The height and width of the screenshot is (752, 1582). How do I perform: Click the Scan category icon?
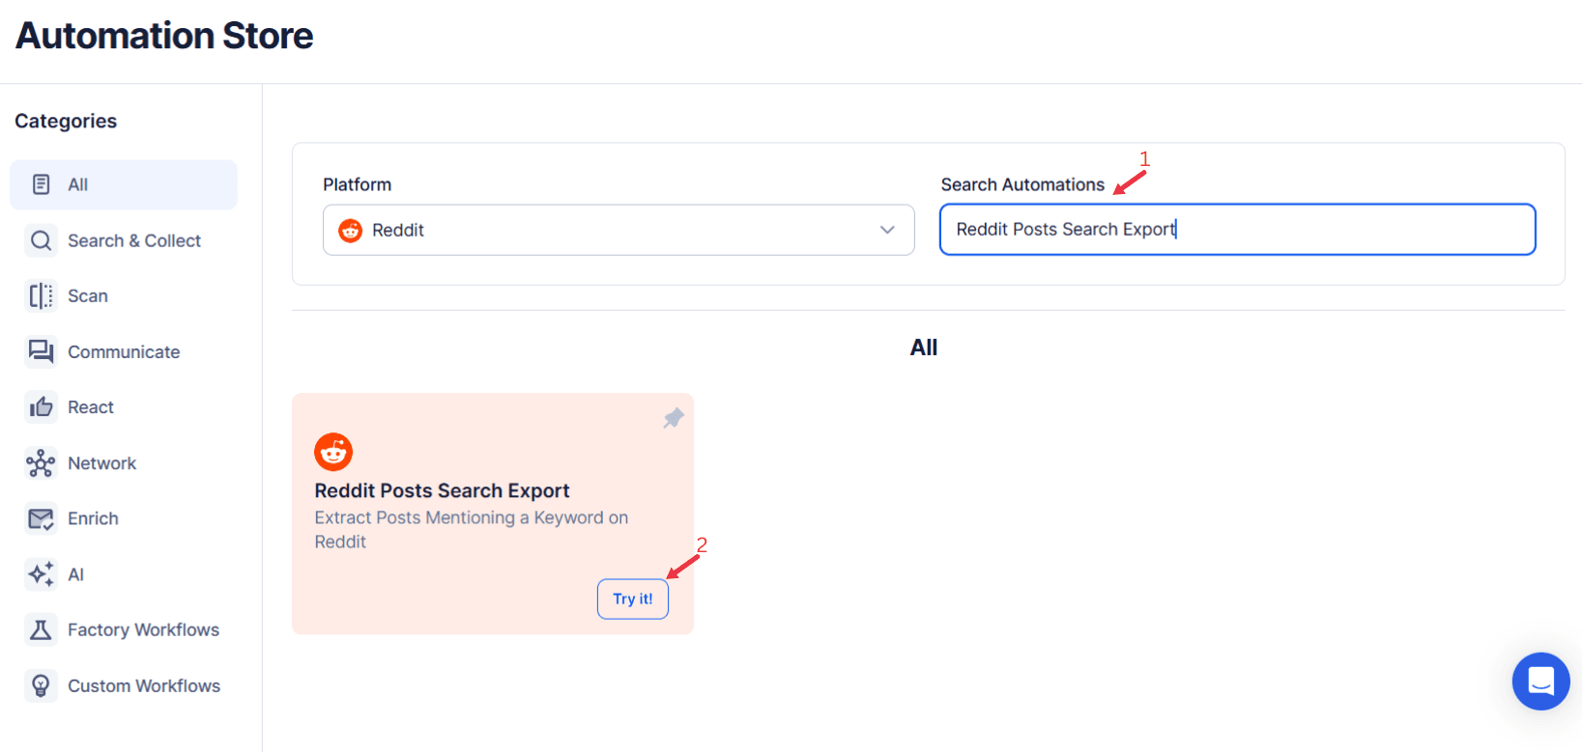41,295
